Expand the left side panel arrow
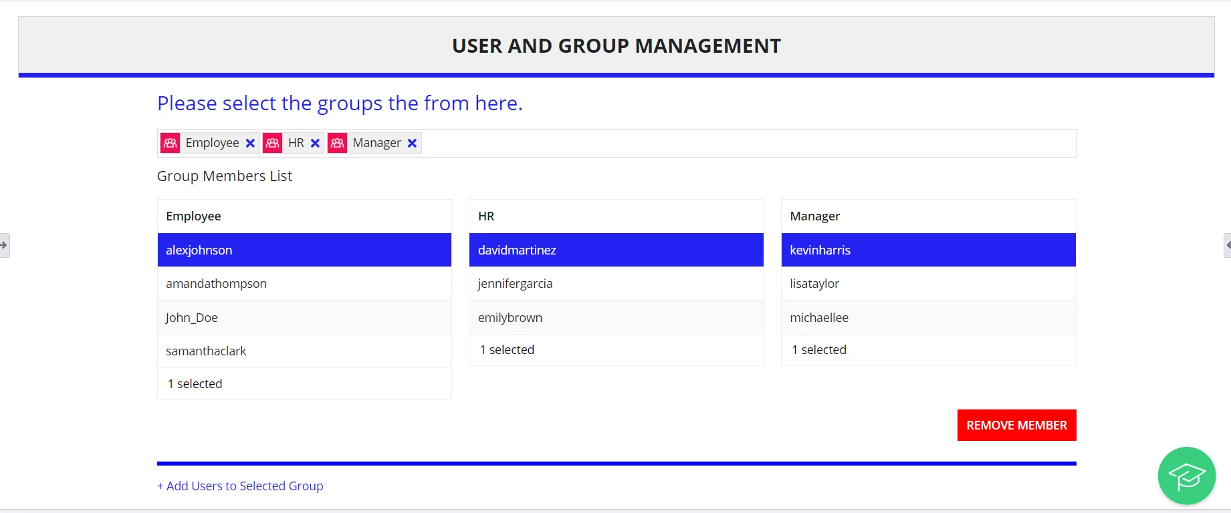 click(x=4, y=245)
